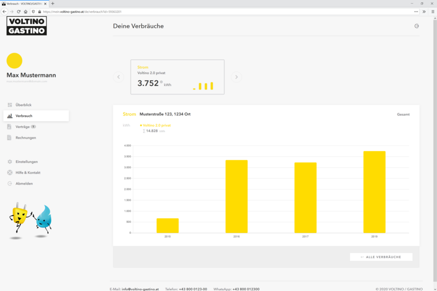Image resolution: width=437 pixels, height=291 pixels.
Task: Click the Telefon number +43 800 0123-00
Action: click(193, 289)
